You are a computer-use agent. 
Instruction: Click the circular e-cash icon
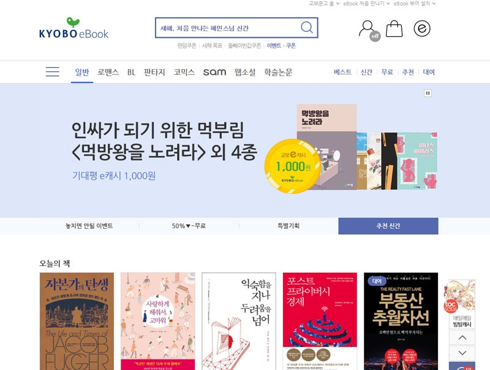pos(422,28)
